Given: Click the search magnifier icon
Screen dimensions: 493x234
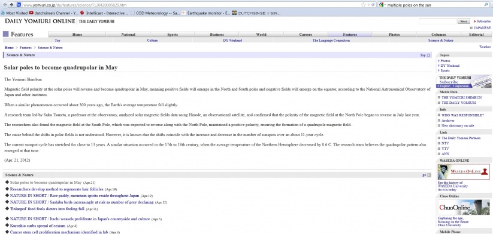Looking at the screenshot, I should click(486, 5).
